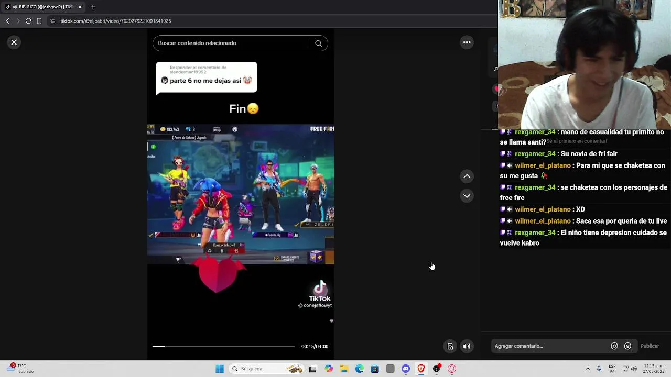671x377 pixels.
Task: Click wilmer_el_platano username on XD message
Action: (x=543, y=209)
